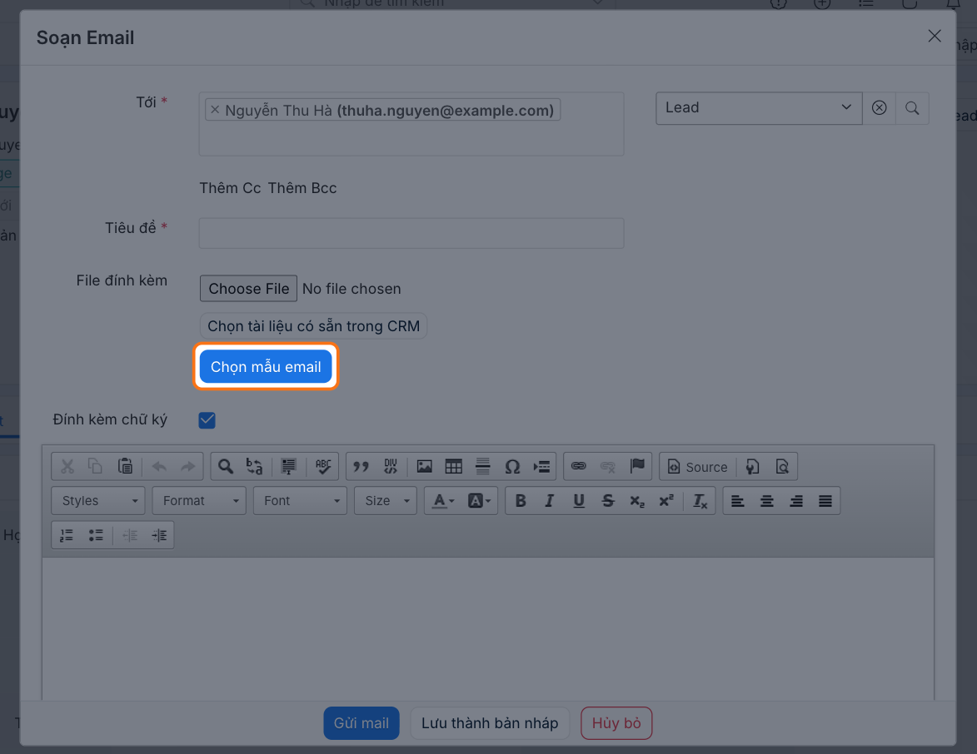Click the Decrease Indent icon
Image resolution: width=977 pixels, height=754 pixels.
[x=130, y=535]
